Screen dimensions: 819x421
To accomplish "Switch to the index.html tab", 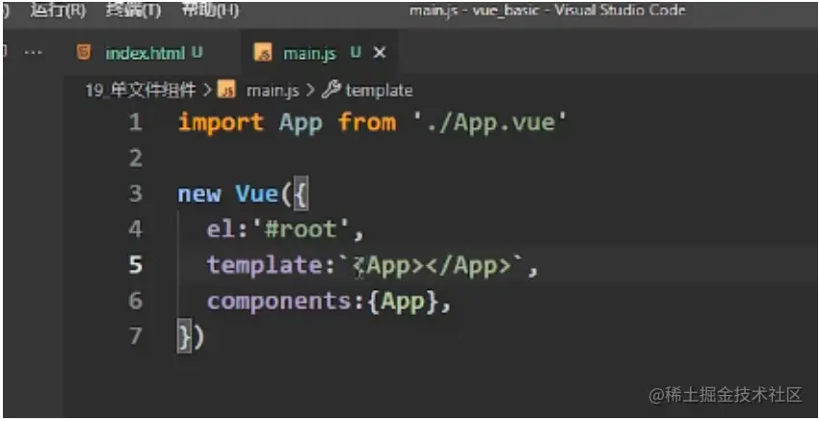I will coord(145,53).
